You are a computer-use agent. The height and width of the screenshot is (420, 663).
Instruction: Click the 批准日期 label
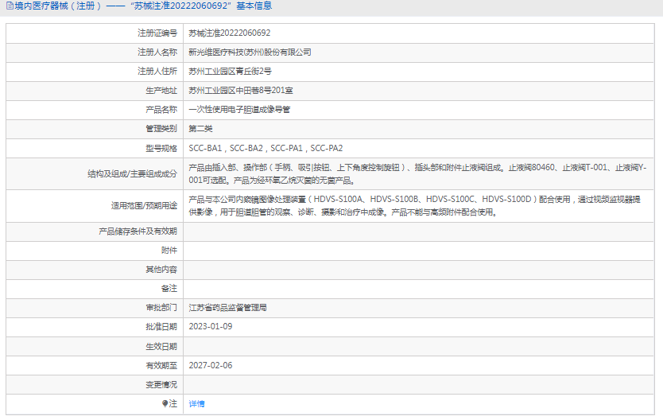point(161,326)
